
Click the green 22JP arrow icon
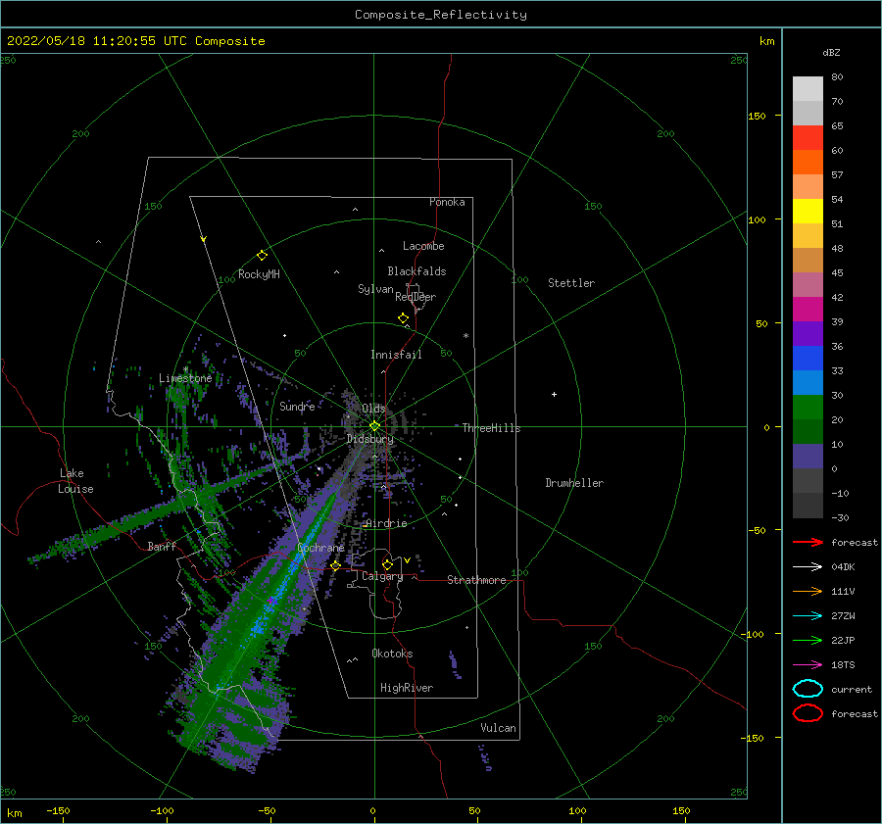point(808,640)
